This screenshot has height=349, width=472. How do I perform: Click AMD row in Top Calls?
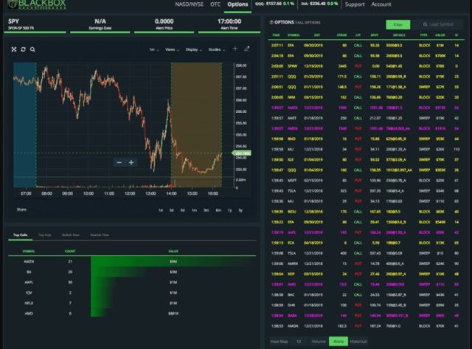[132, 314]
